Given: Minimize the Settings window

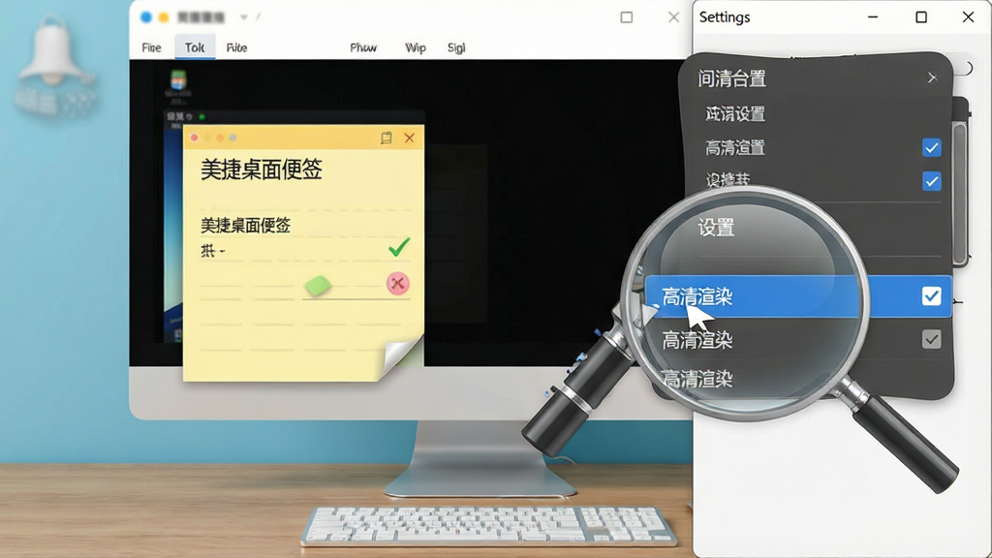Looking at the screenshot, I should click(x=873, y=17).
